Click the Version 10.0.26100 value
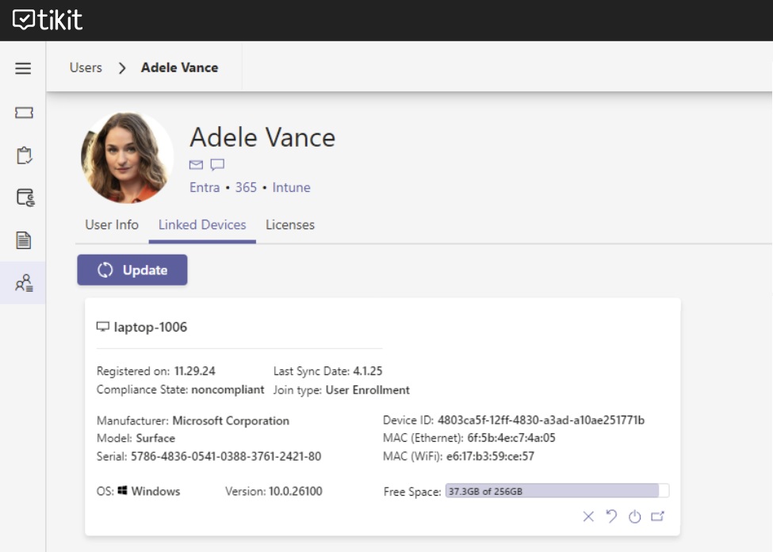Screen dimensions: 773x552 (295, 491)
